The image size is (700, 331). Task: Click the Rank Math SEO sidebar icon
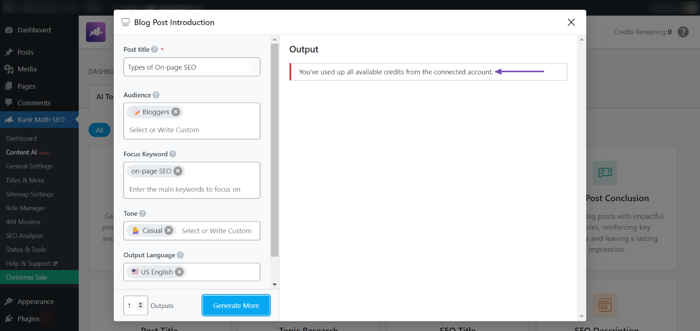tap(9, 120)
